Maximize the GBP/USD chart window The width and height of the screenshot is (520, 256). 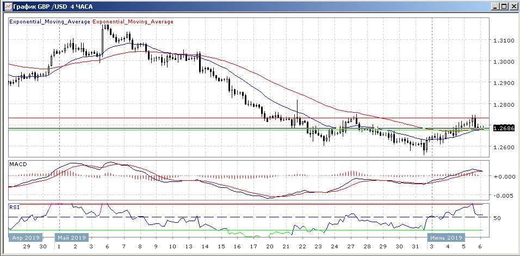point(504,7)
